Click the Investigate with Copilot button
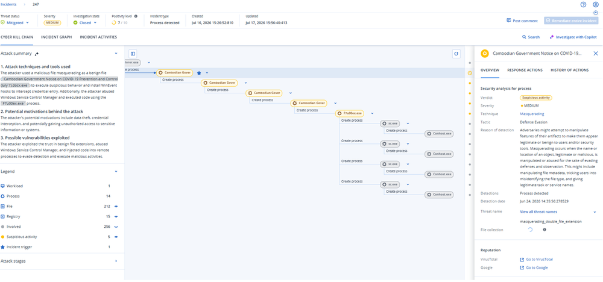The height and width of the screenshot is (282, 603). pos(574,37)
